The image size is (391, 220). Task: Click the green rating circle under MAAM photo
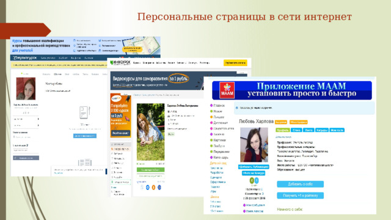252,180
